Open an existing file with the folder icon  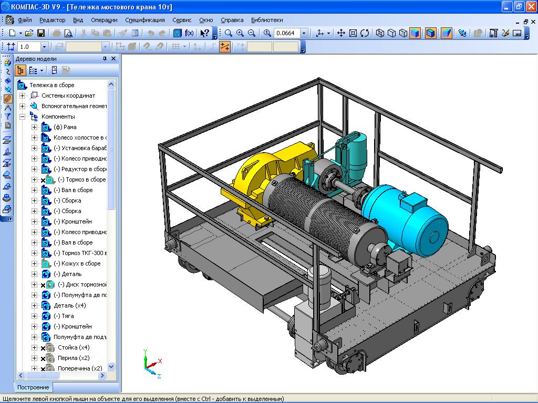click(x=29, y=33)
